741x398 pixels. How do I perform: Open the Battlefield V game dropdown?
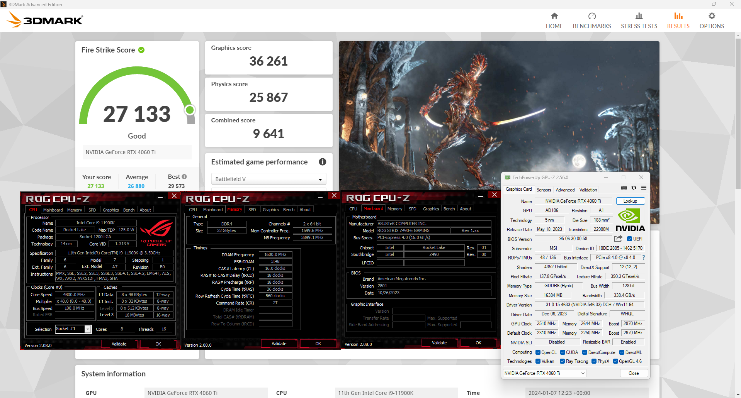[269, 179]
